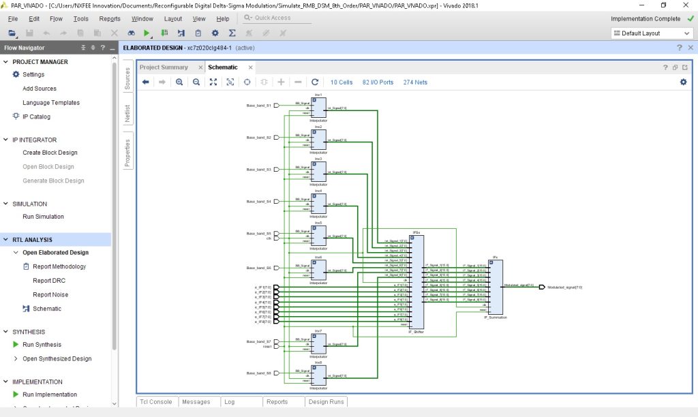698x417 pixels.
Task: Click the Refresh/regenerate schematic layout icon
Action: coord(315,82)
